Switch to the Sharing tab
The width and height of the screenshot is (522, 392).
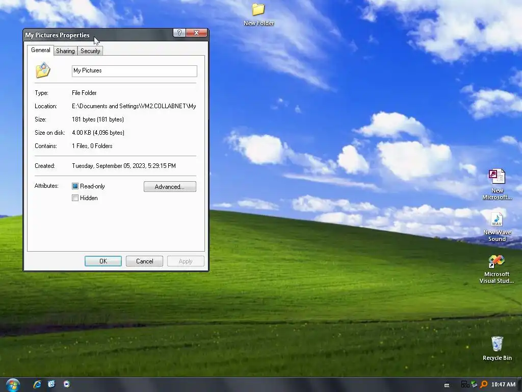click(65, 51)
